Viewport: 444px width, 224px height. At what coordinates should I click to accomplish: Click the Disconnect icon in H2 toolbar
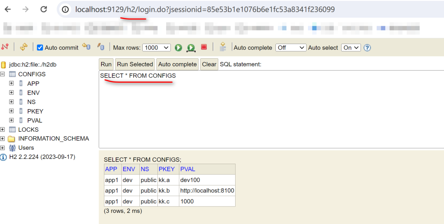click(x=5, y=47)
